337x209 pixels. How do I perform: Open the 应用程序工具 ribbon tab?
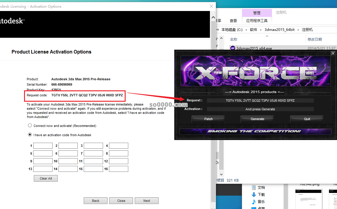coord(257,21)
